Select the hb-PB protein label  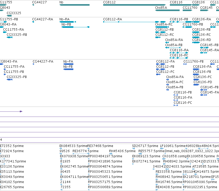[68, 67]
